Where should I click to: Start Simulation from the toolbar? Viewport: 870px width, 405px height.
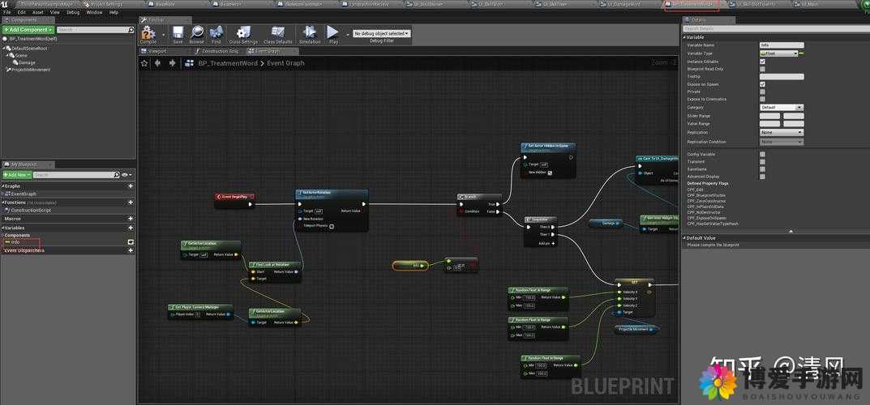[310, 32]
